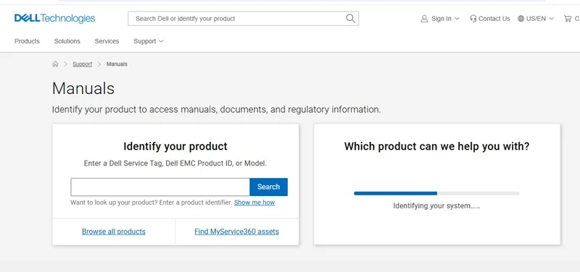Click Enter a Dell Service Tag instruction text
580x272 pixels.
pyautogui.click(x=175, y=163)
